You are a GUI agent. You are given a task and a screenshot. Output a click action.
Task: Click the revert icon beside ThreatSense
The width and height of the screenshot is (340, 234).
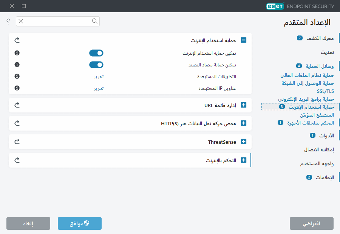tap(17, 142)
